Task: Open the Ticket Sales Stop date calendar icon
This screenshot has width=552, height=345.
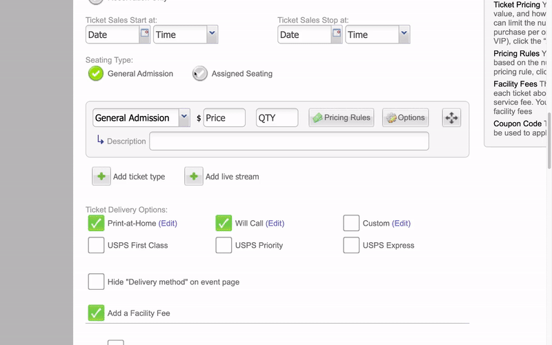Action: [x=337, y=34]
